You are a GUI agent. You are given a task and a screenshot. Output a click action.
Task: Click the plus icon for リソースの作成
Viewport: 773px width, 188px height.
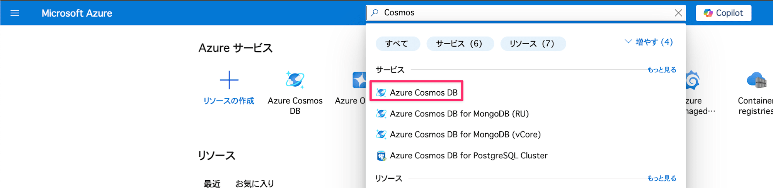[229, 80]
